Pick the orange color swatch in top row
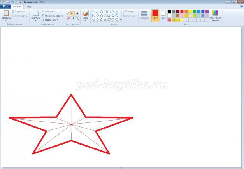 186,12
